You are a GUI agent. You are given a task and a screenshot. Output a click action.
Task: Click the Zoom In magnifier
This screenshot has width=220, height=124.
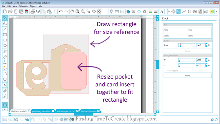[77, 12]
